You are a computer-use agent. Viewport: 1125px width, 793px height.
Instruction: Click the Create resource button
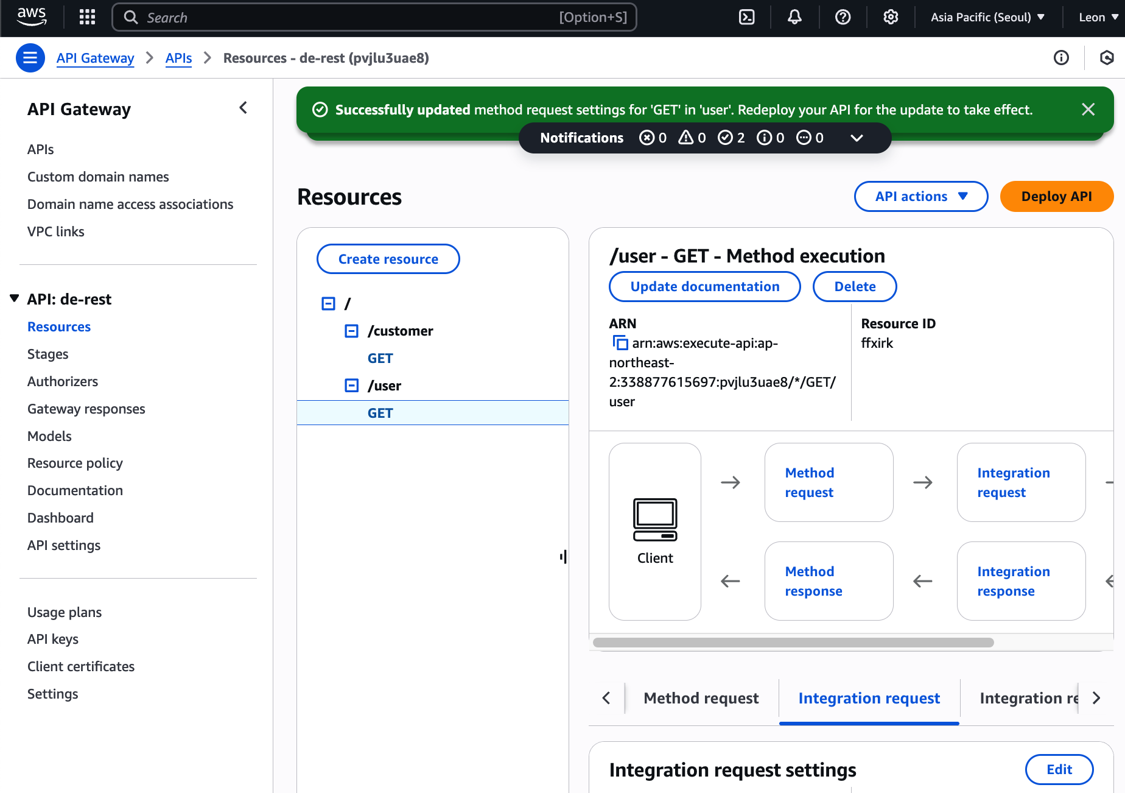tap(388, 259)
